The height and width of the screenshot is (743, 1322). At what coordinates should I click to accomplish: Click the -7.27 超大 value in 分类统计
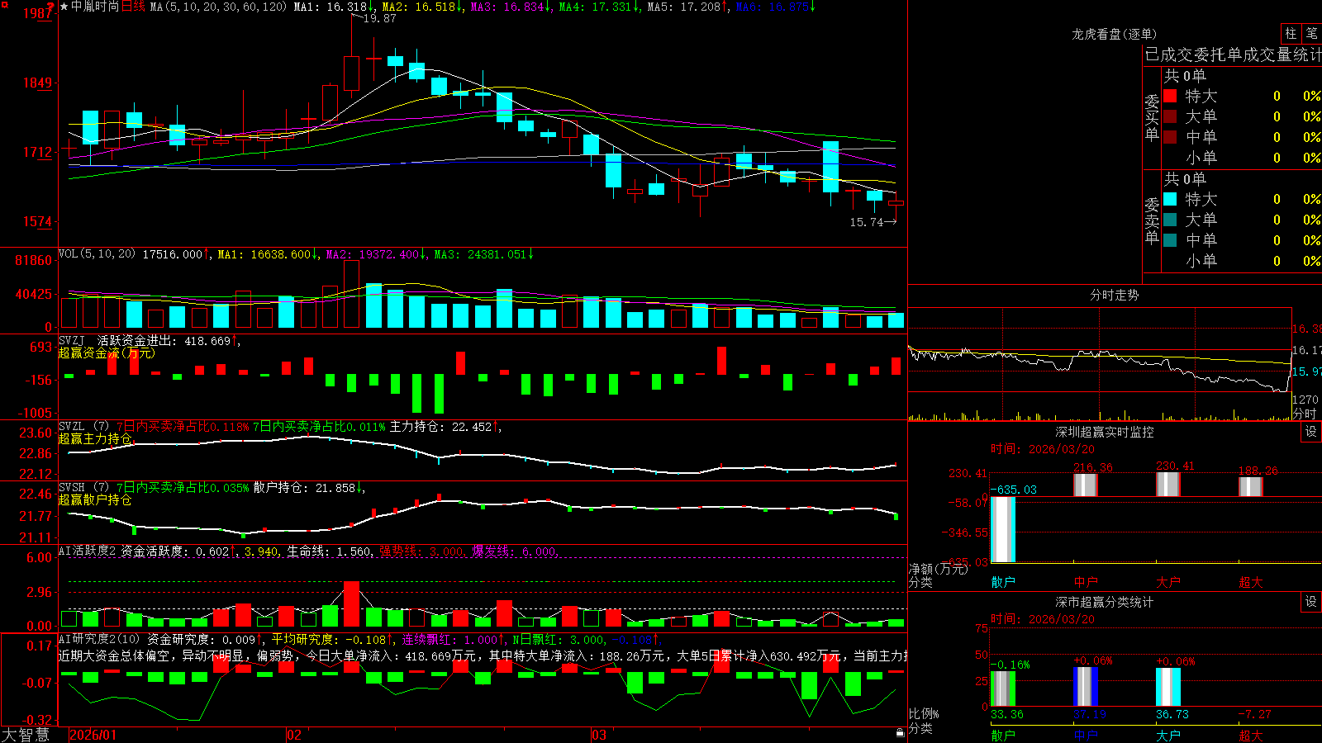1255,714
